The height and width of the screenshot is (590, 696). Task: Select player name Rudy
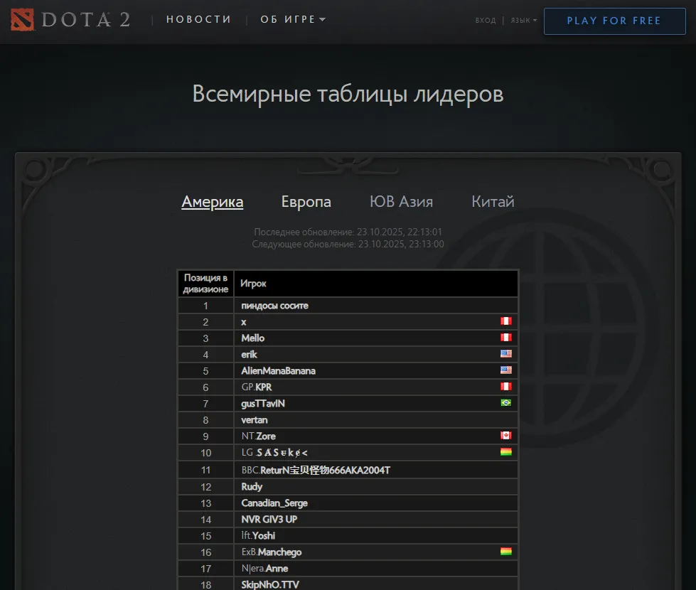[252, 487]
